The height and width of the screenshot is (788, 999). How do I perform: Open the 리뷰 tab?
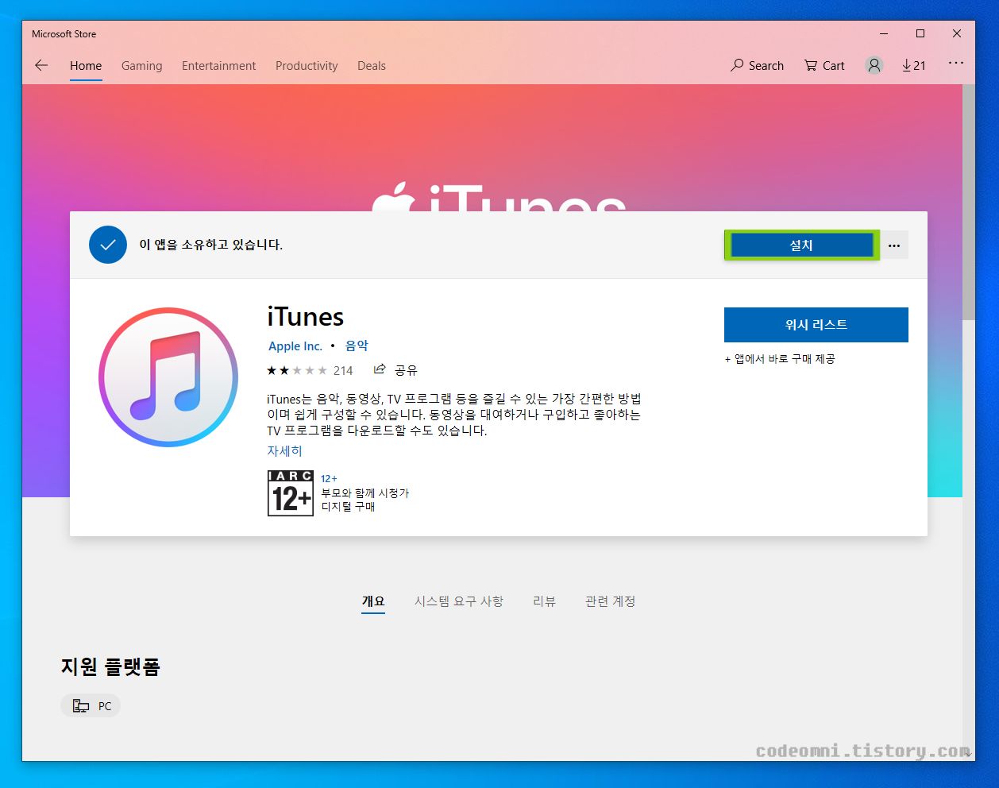[544, 601]
